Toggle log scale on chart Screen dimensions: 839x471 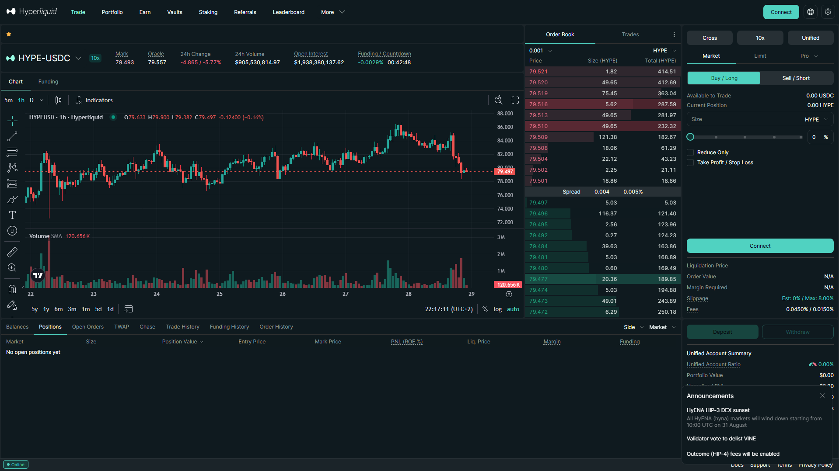pos(498,309)
